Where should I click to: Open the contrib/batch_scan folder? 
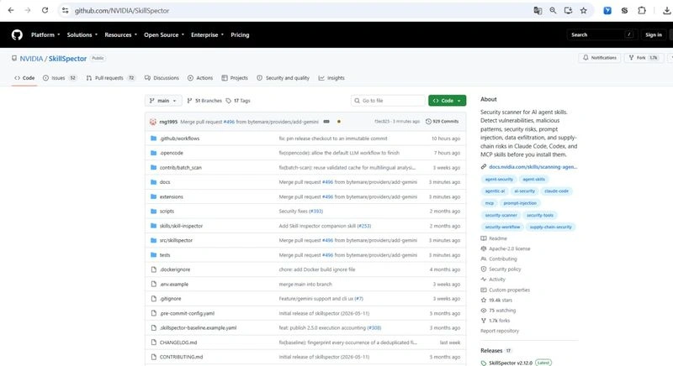[181, 167]
